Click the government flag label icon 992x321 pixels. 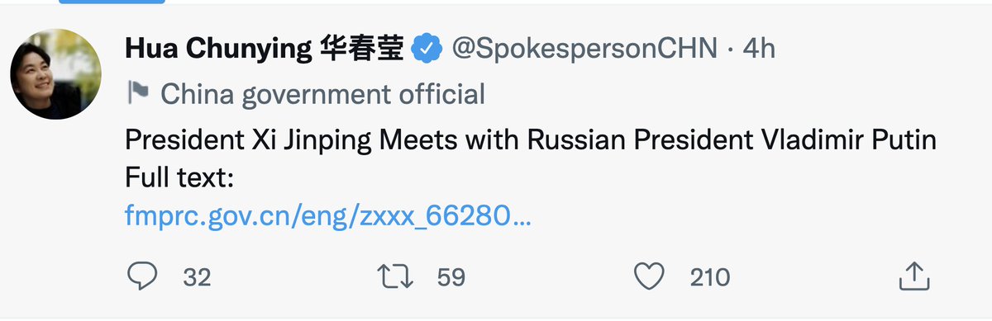click(x=137, y=94)
